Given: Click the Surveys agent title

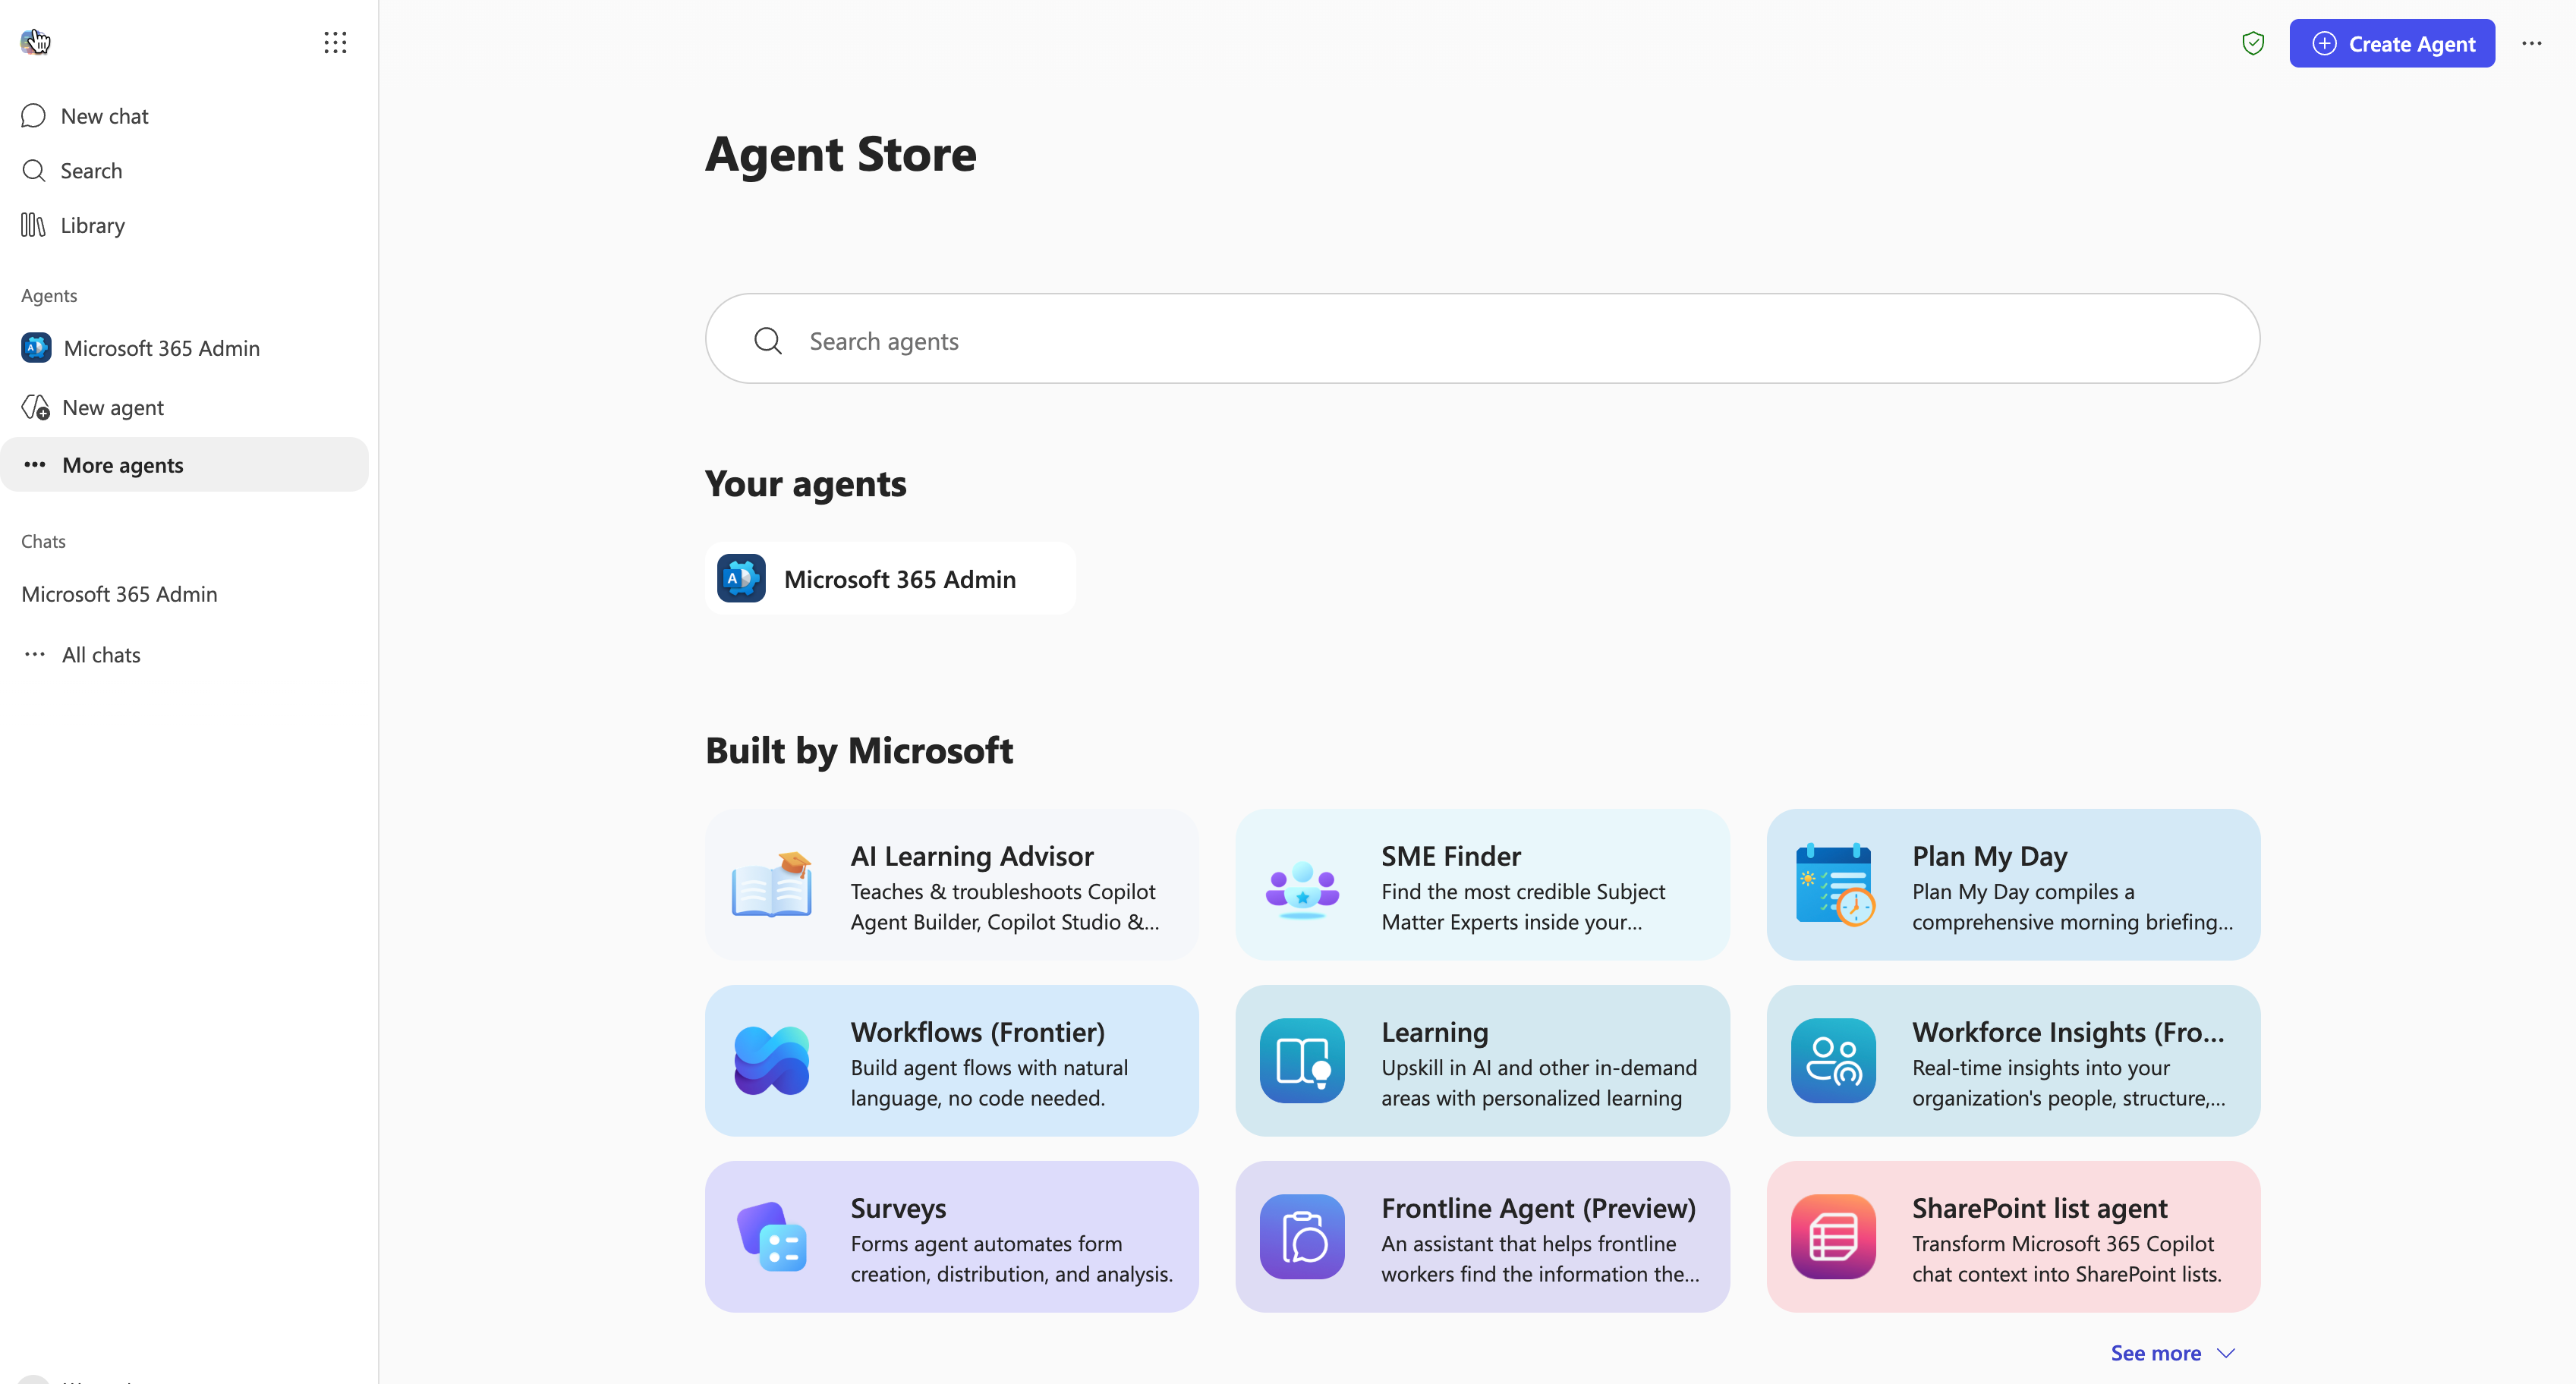Looking at the screenshot, I should click(898, 1208).
